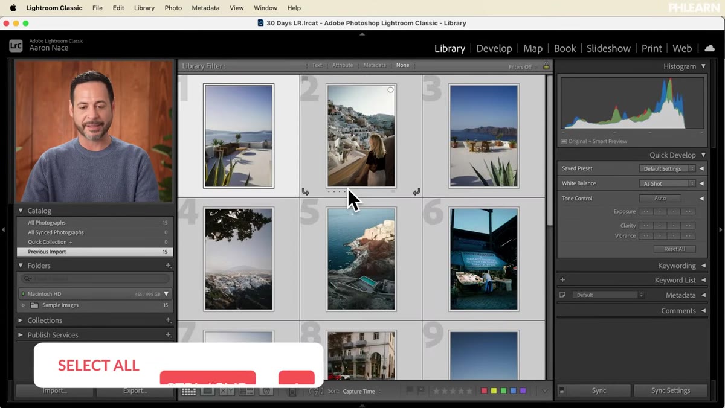Screen dimensions: 725x408
Task: Expand the Publish Services panel
Action: (21, 335)
